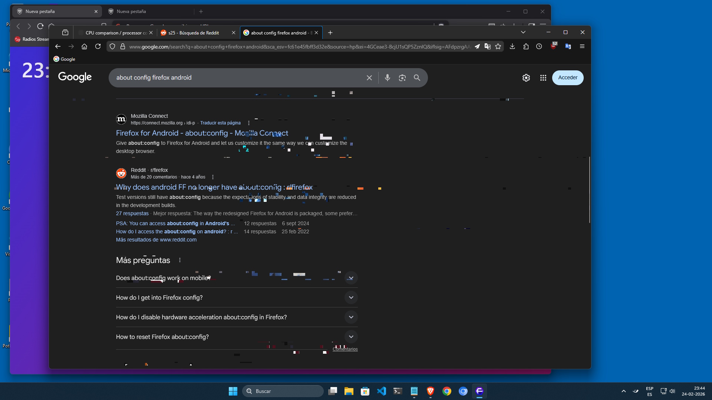This screenshot has height=400, width=712.
Task: Click the translate page icon in the address bar
Action: (488, 46)
